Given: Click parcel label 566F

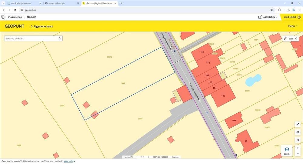Looking at the screenshot, I should [x=19, y=145].
